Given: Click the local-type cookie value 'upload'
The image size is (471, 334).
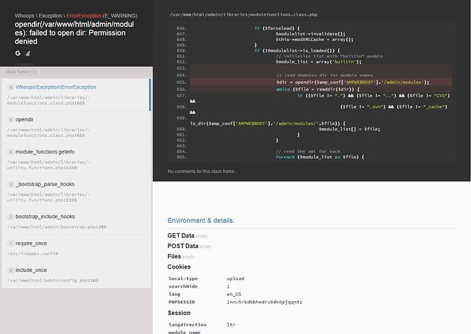Looking at the screenshot, I should [235, 279].
